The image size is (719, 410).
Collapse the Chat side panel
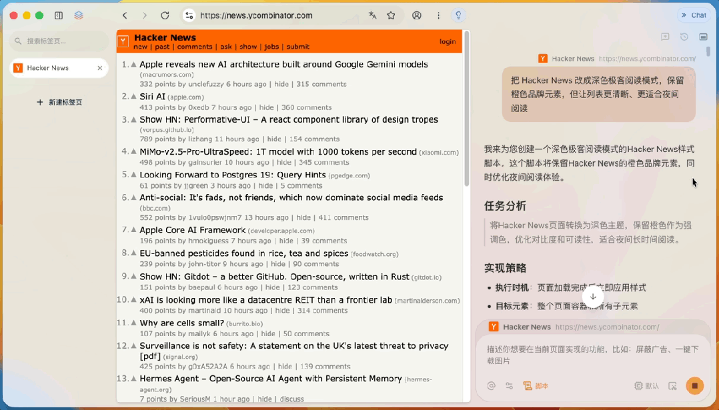pyautogui.click(x=694, y=15)
